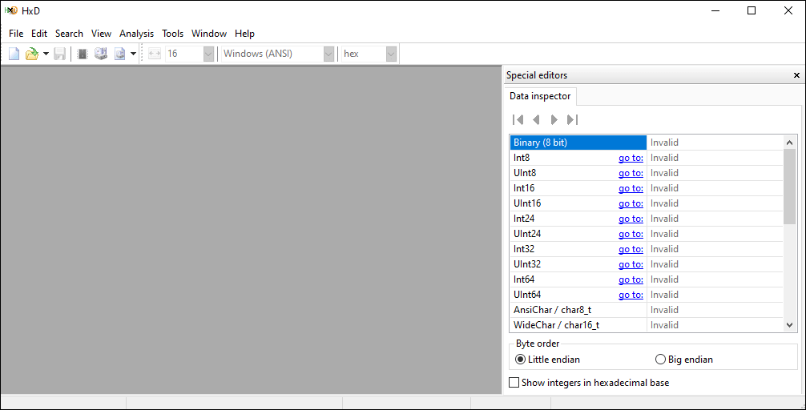Open the Window menu
This screenshot has width=806, height=410.
(x=209, y=34)
